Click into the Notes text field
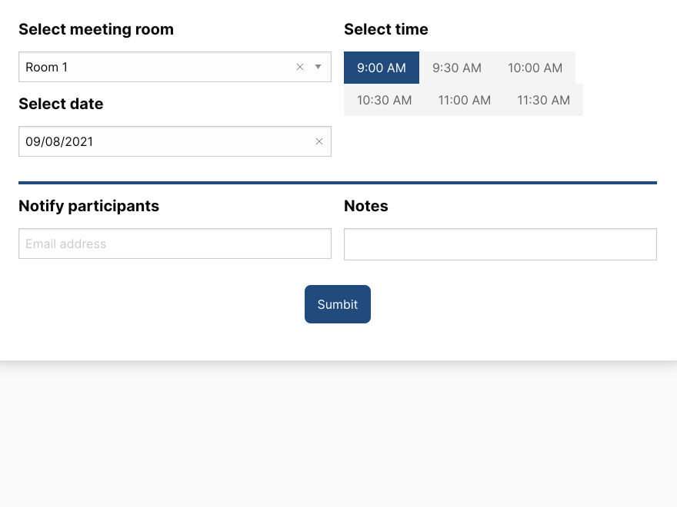This screenshot has height=507, width=677. click(500, 244)
